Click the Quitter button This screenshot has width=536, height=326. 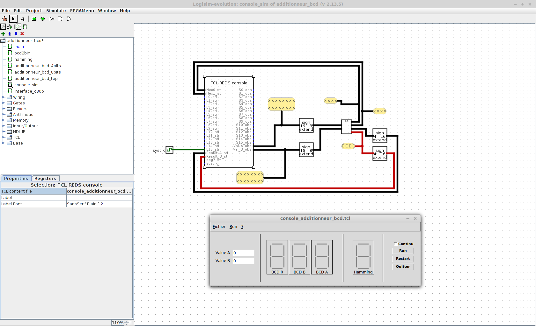[403, 267]
